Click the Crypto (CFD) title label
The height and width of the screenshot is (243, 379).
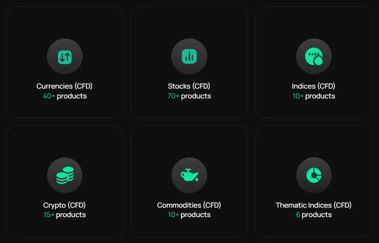65,205
